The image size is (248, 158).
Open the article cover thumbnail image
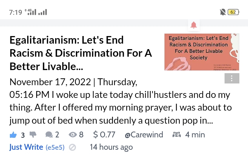click(202, 52)
